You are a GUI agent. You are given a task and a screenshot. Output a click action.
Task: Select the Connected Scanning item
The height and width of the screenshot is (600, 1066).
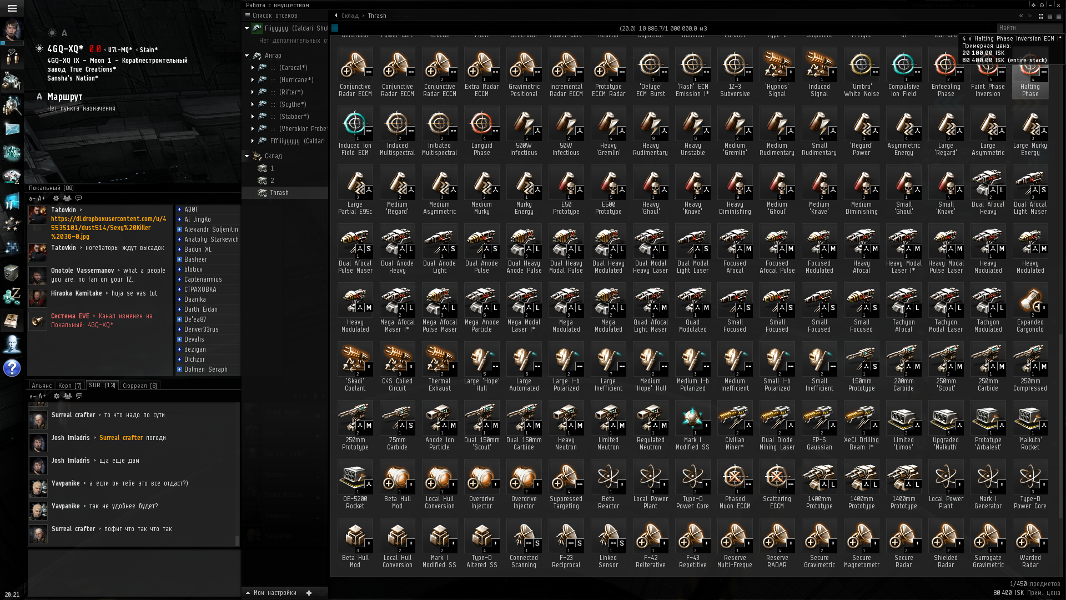(524, 543)
